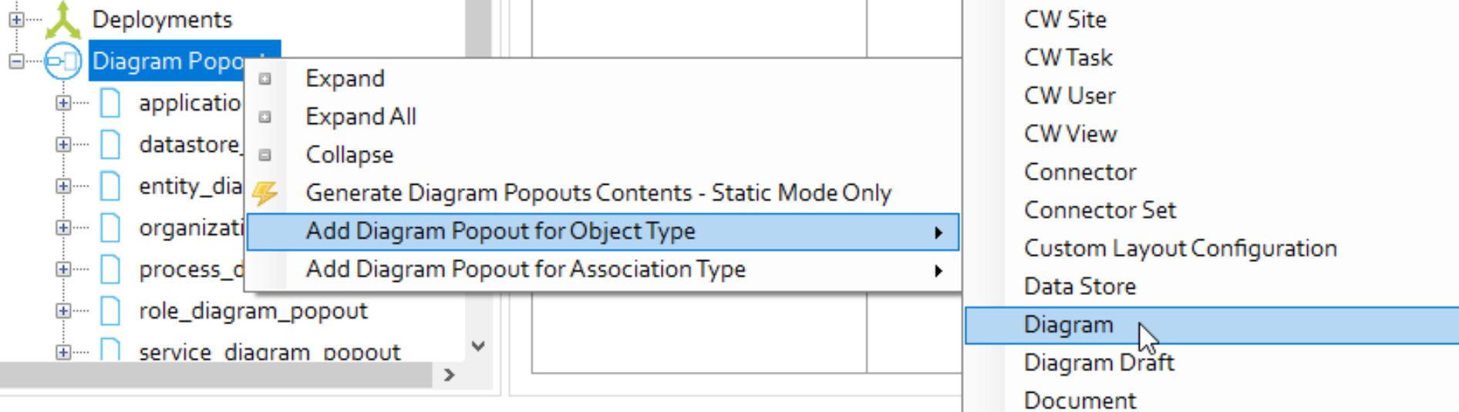The height and width of the screenshot is (412, 1459).
Task: Expand the Deployments tree node
Action: pos(16,20)
